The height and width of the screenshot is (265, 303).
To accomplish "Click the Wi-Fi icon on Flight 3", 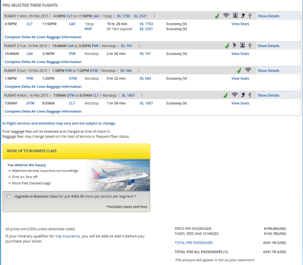I will 248,70.
